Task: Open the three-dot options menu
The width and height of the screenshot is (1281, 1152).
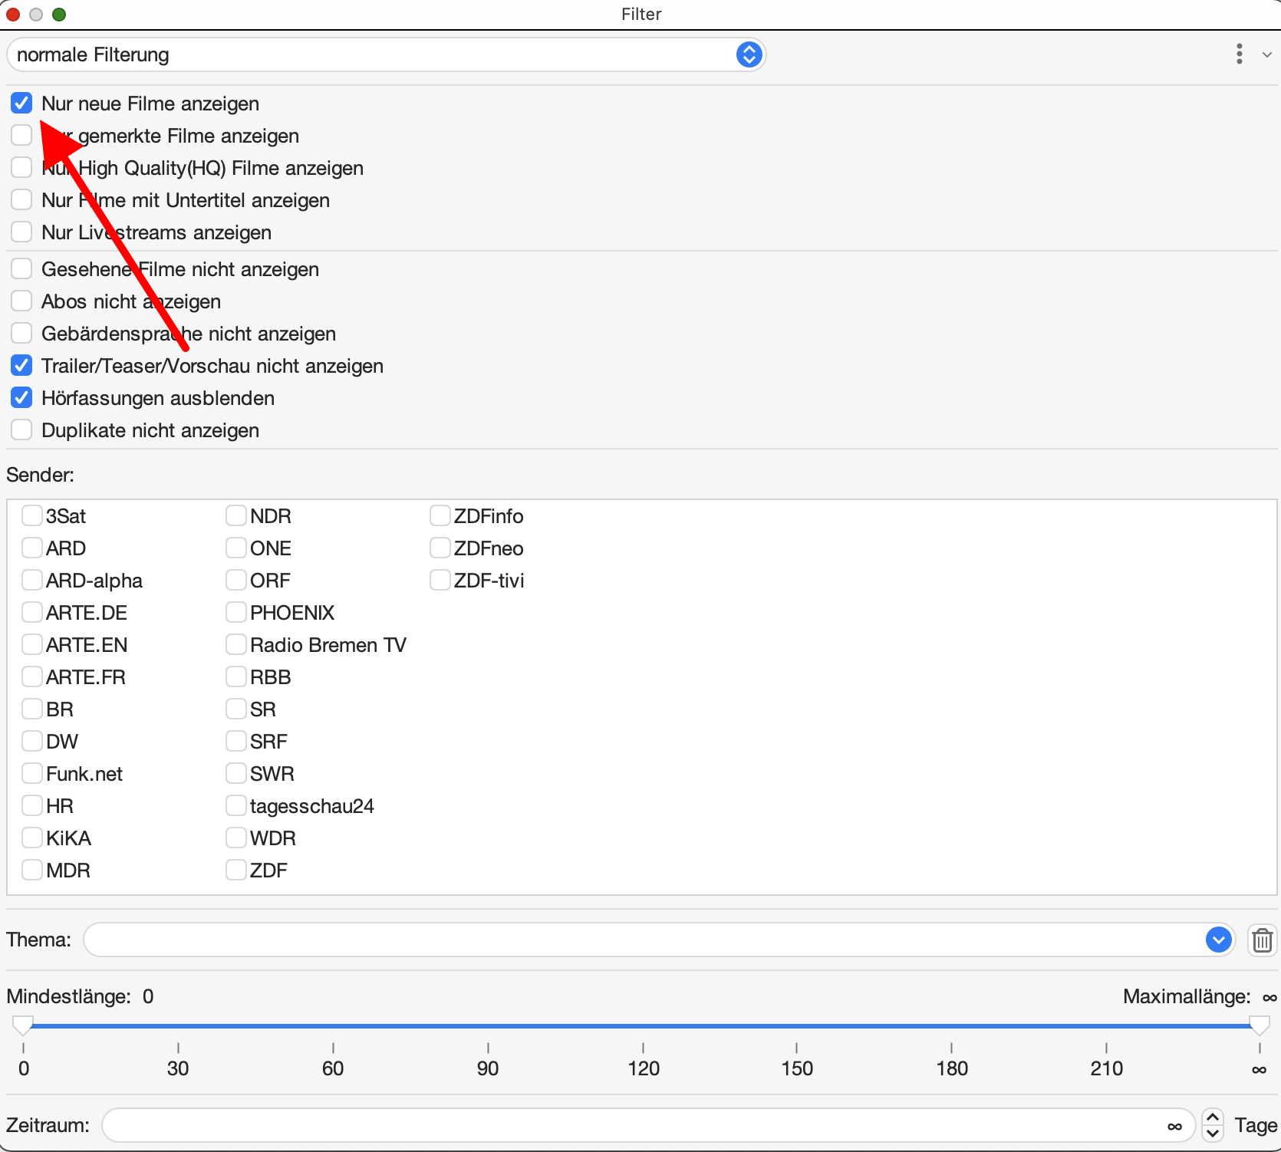Action: tap(1239, 54)
